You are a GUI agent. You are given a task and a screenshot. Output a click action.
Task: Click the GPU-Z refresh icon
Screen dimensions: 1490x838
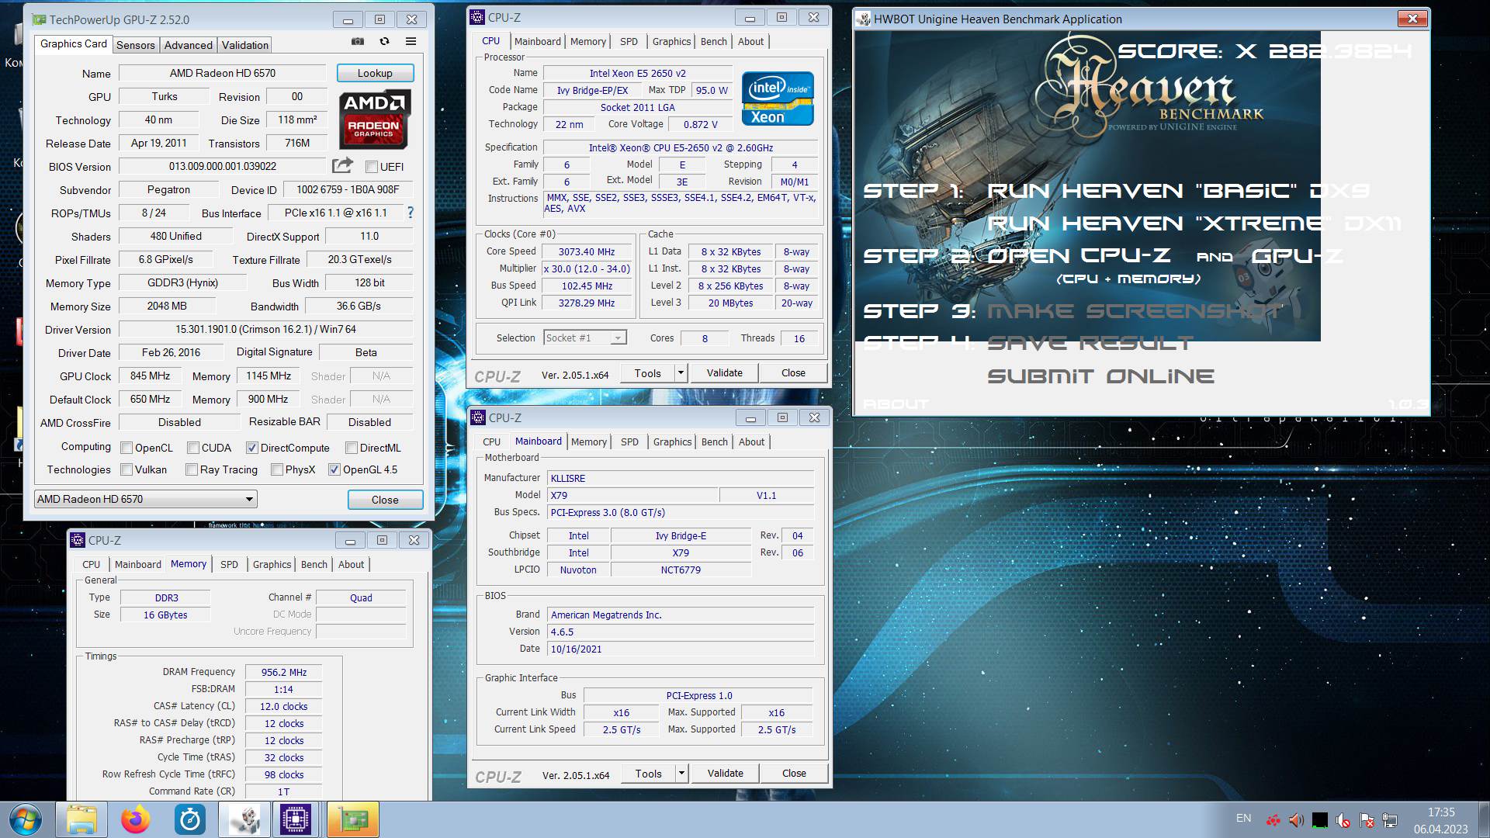[x=384, y=41]
